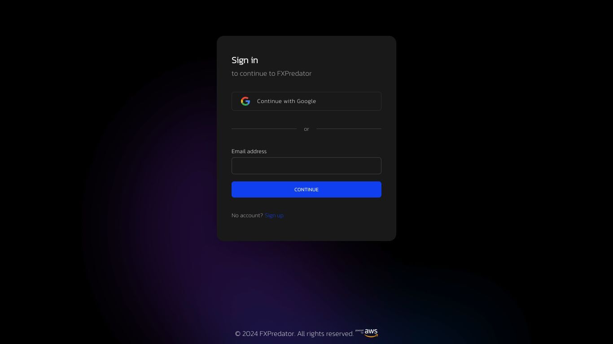Screen dimensions: 613x344
Task: Click the blue CONTINUE button
Action: pos(306,189)
